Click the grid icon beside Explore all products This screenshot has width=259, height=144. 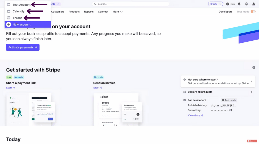point(184,92)
